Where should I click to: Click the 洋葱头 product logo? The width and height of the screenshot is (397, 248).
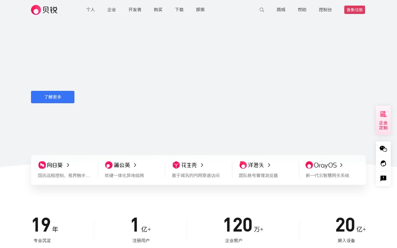[252, 165]
